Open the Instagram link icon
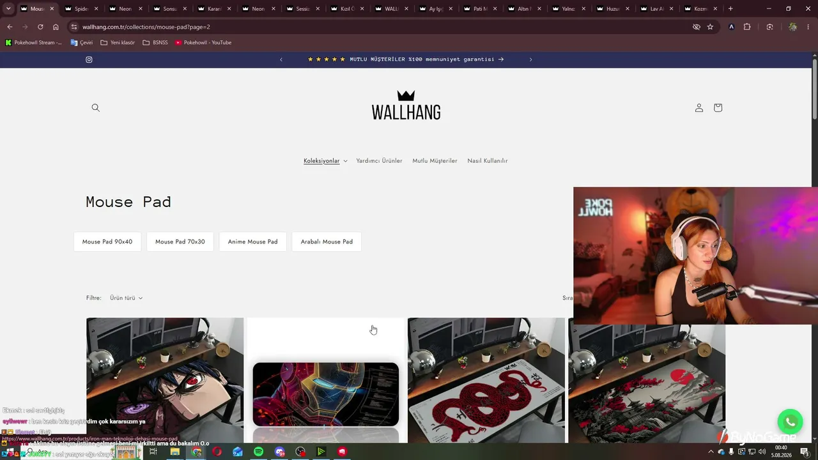This screenshot has height=460, width=818. coord(89,59)
